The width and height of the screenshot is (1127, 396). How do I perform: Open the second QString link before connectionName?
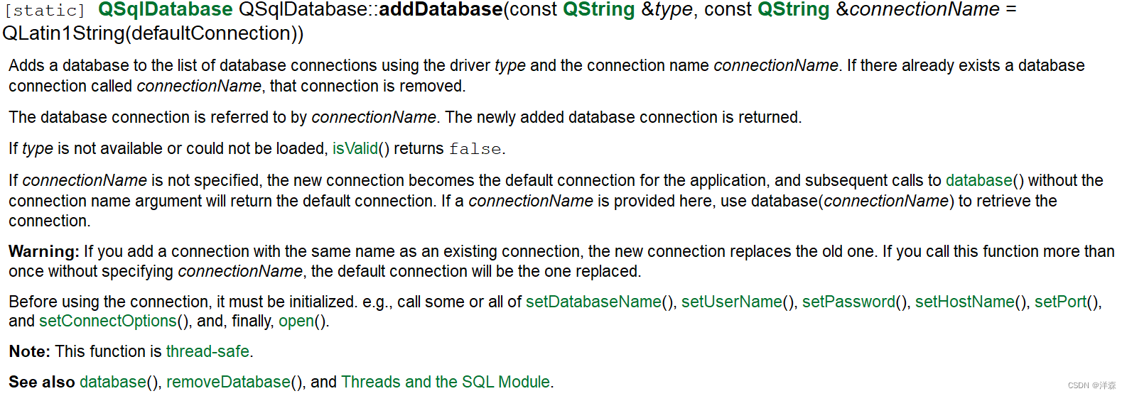(793, 10)
